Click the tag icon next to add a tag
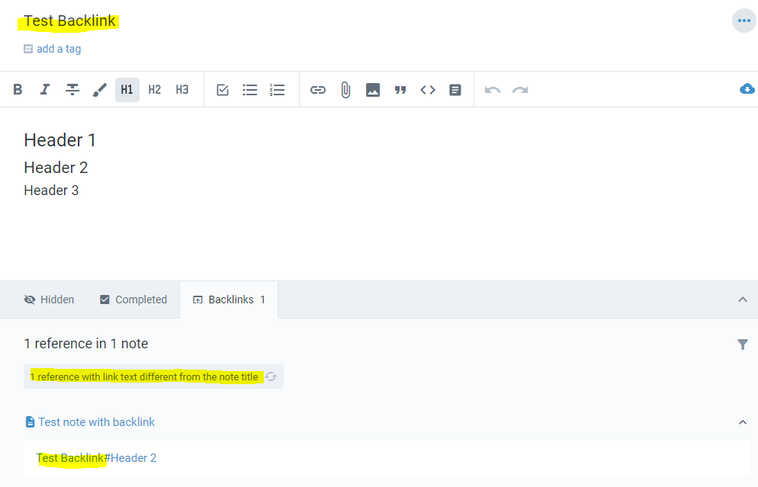Viewport: 758px width, 487px height. tap(28, 49)
